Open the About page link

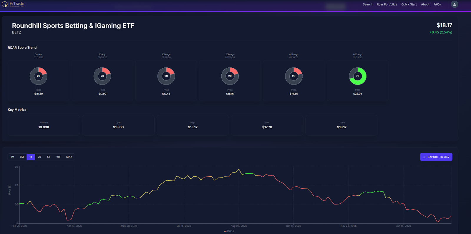click(x=425, y=4)
